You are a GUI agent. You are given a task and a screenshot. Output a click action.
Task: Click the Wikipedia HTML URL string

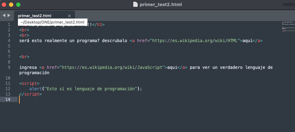point(195,41)
